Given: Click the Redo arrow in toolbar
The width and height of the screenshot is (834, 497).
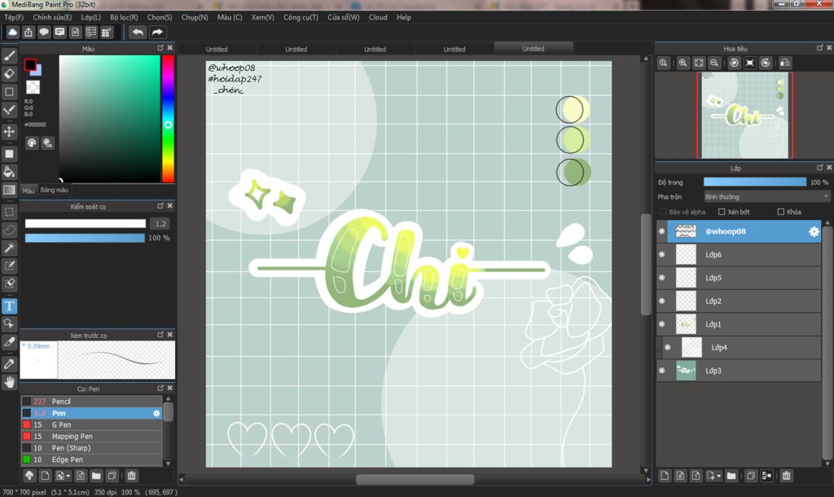Looking at the screenshot, I should [x=157, y=33].
